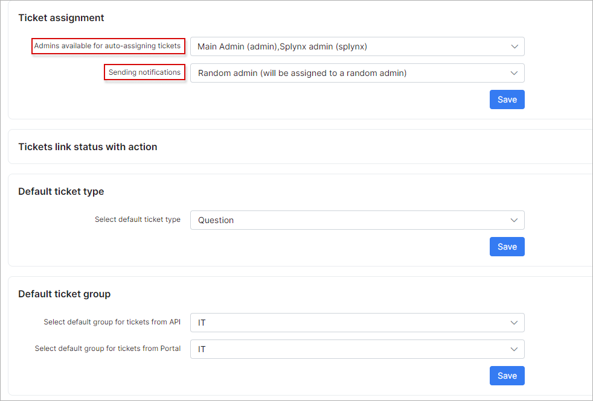Open the Random admin notifications dropdown
The width and height of the screenshot is (593, 401).
[x=350, y=73]
